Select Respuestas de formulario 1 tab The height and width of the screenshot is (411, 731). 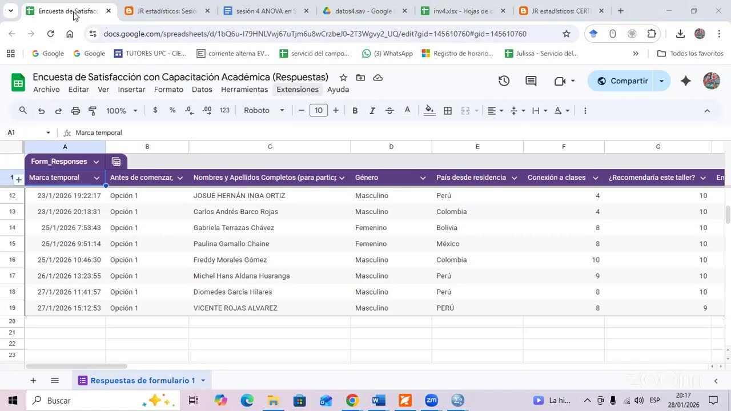(142, 381)
